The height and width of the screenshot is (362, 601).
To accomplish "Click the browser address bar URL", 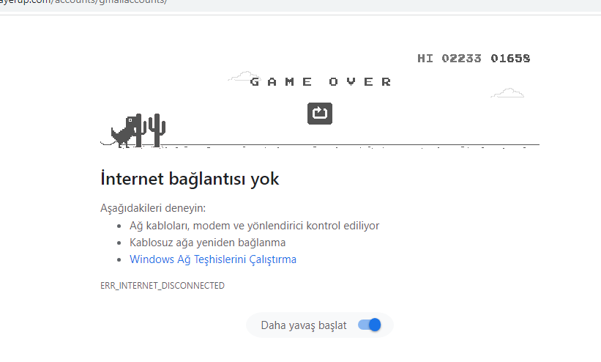I will 83,1.
